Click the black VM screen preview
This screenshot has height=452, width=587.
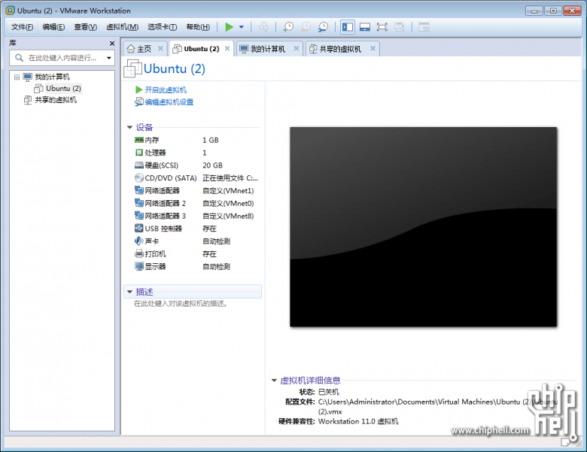tap(424, 226)
